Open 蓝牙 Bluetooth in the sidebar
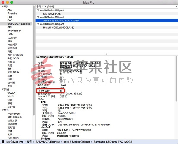 [x=10, y=76]
